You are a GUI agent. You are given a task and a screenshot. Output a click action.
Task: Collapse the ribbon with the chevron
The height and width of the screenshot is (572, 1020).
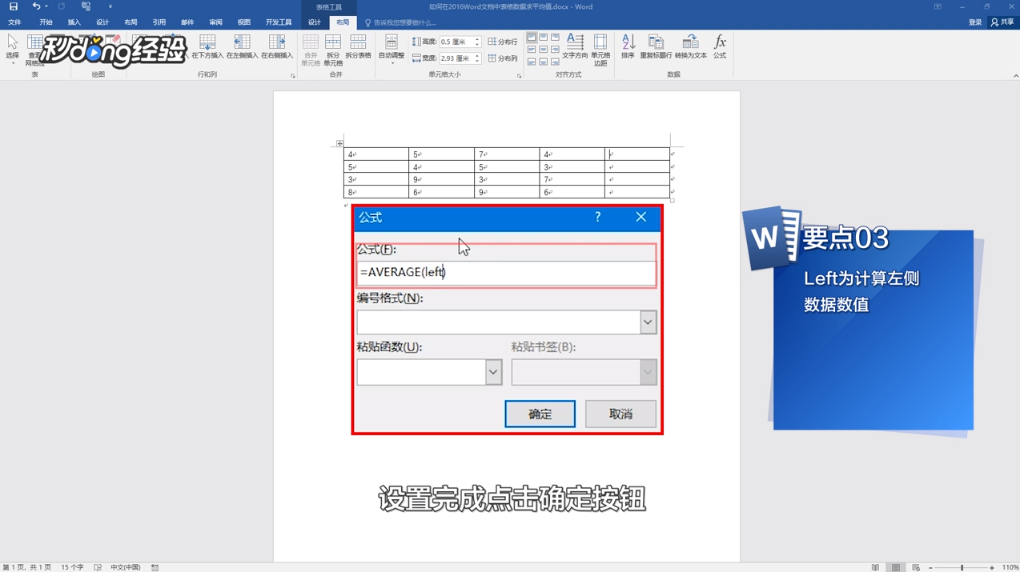tap(1015, 76)
